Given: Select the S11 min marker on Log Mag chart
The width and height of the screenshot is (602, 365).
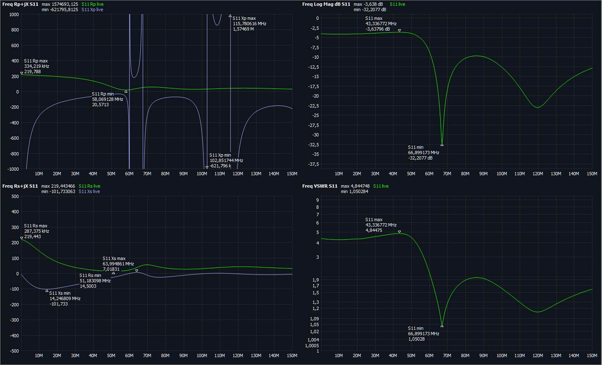Looking at the screenshot, I should [x=442, y=145].
